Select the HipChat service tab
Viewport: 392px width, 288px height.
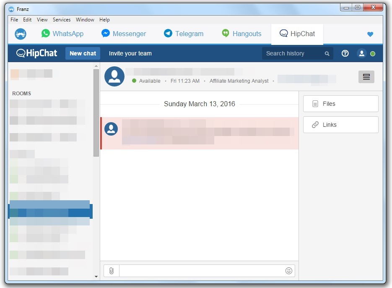point(297,34)
